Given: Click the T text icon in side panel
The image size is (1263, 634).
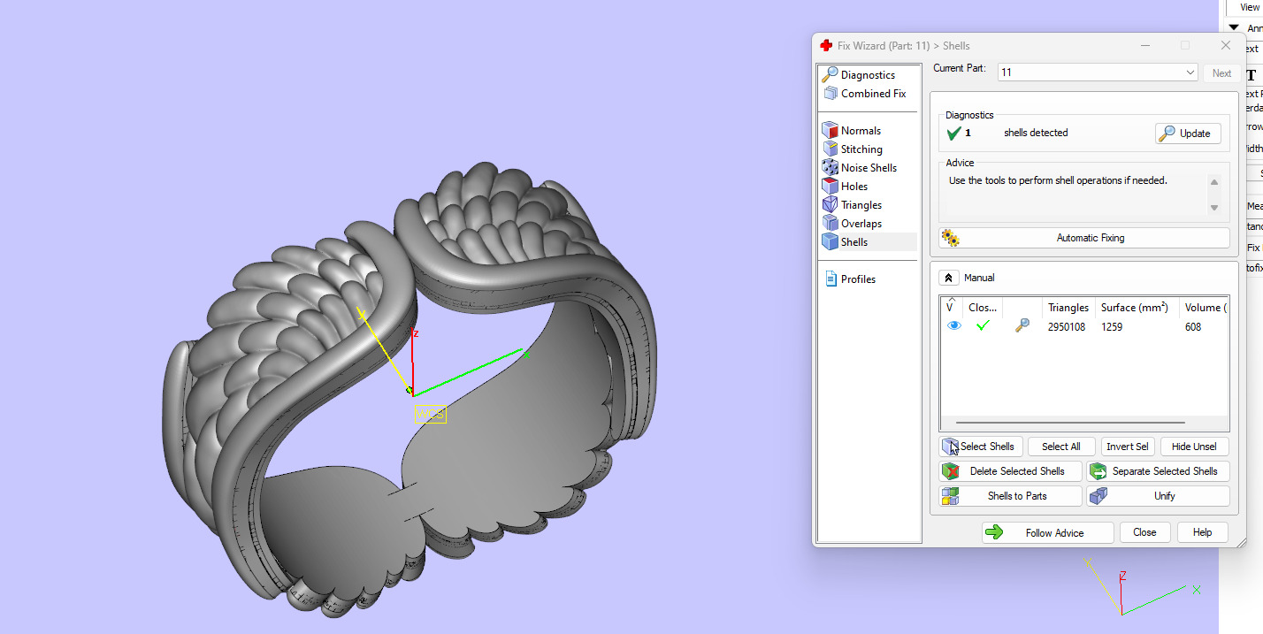Looking at the screenshot, I should coord(1251,75).
